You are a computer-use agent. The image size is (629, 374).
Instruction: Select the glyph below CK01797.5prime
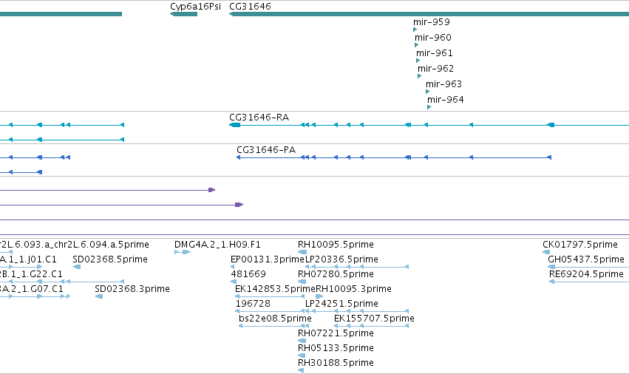(x=546, y=252)
